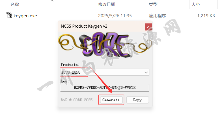Click inside the Key text field
The image size is (222, 116).
click(x=105, y=88)
